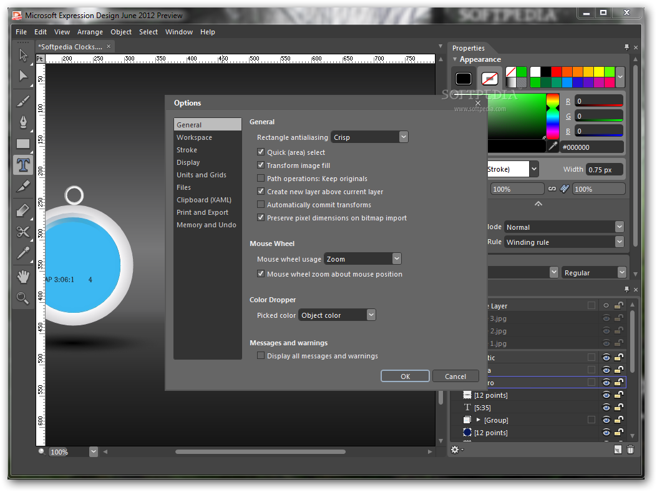Screen dimensions: 657x492
Task: Click the link opacity chain icon
Action: coord(552,189)
